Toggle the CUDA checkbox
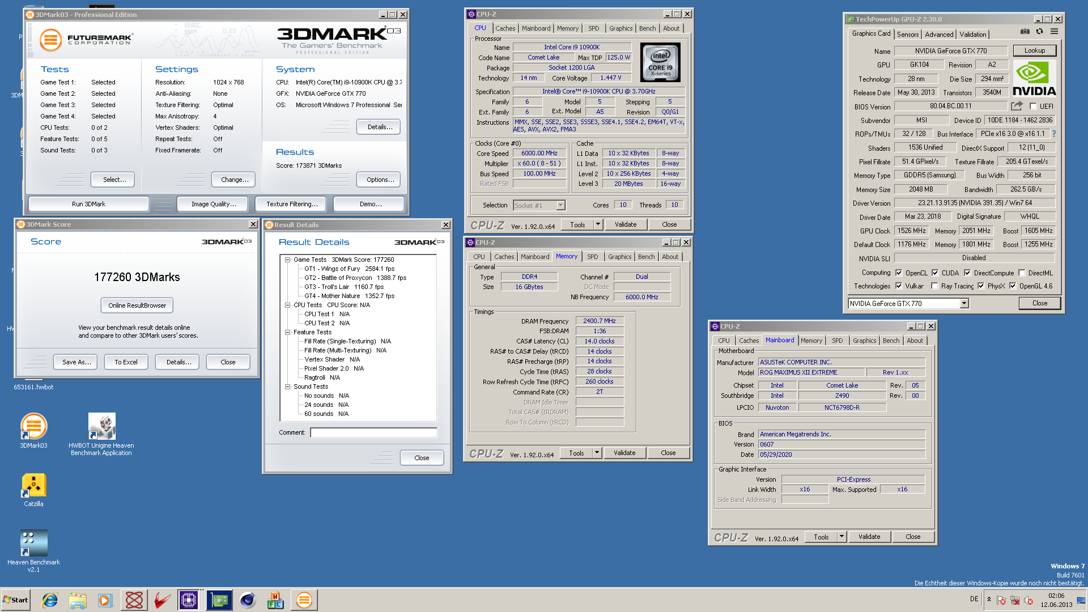This screenshot has width=1088, height=612. tap(935, 273)
